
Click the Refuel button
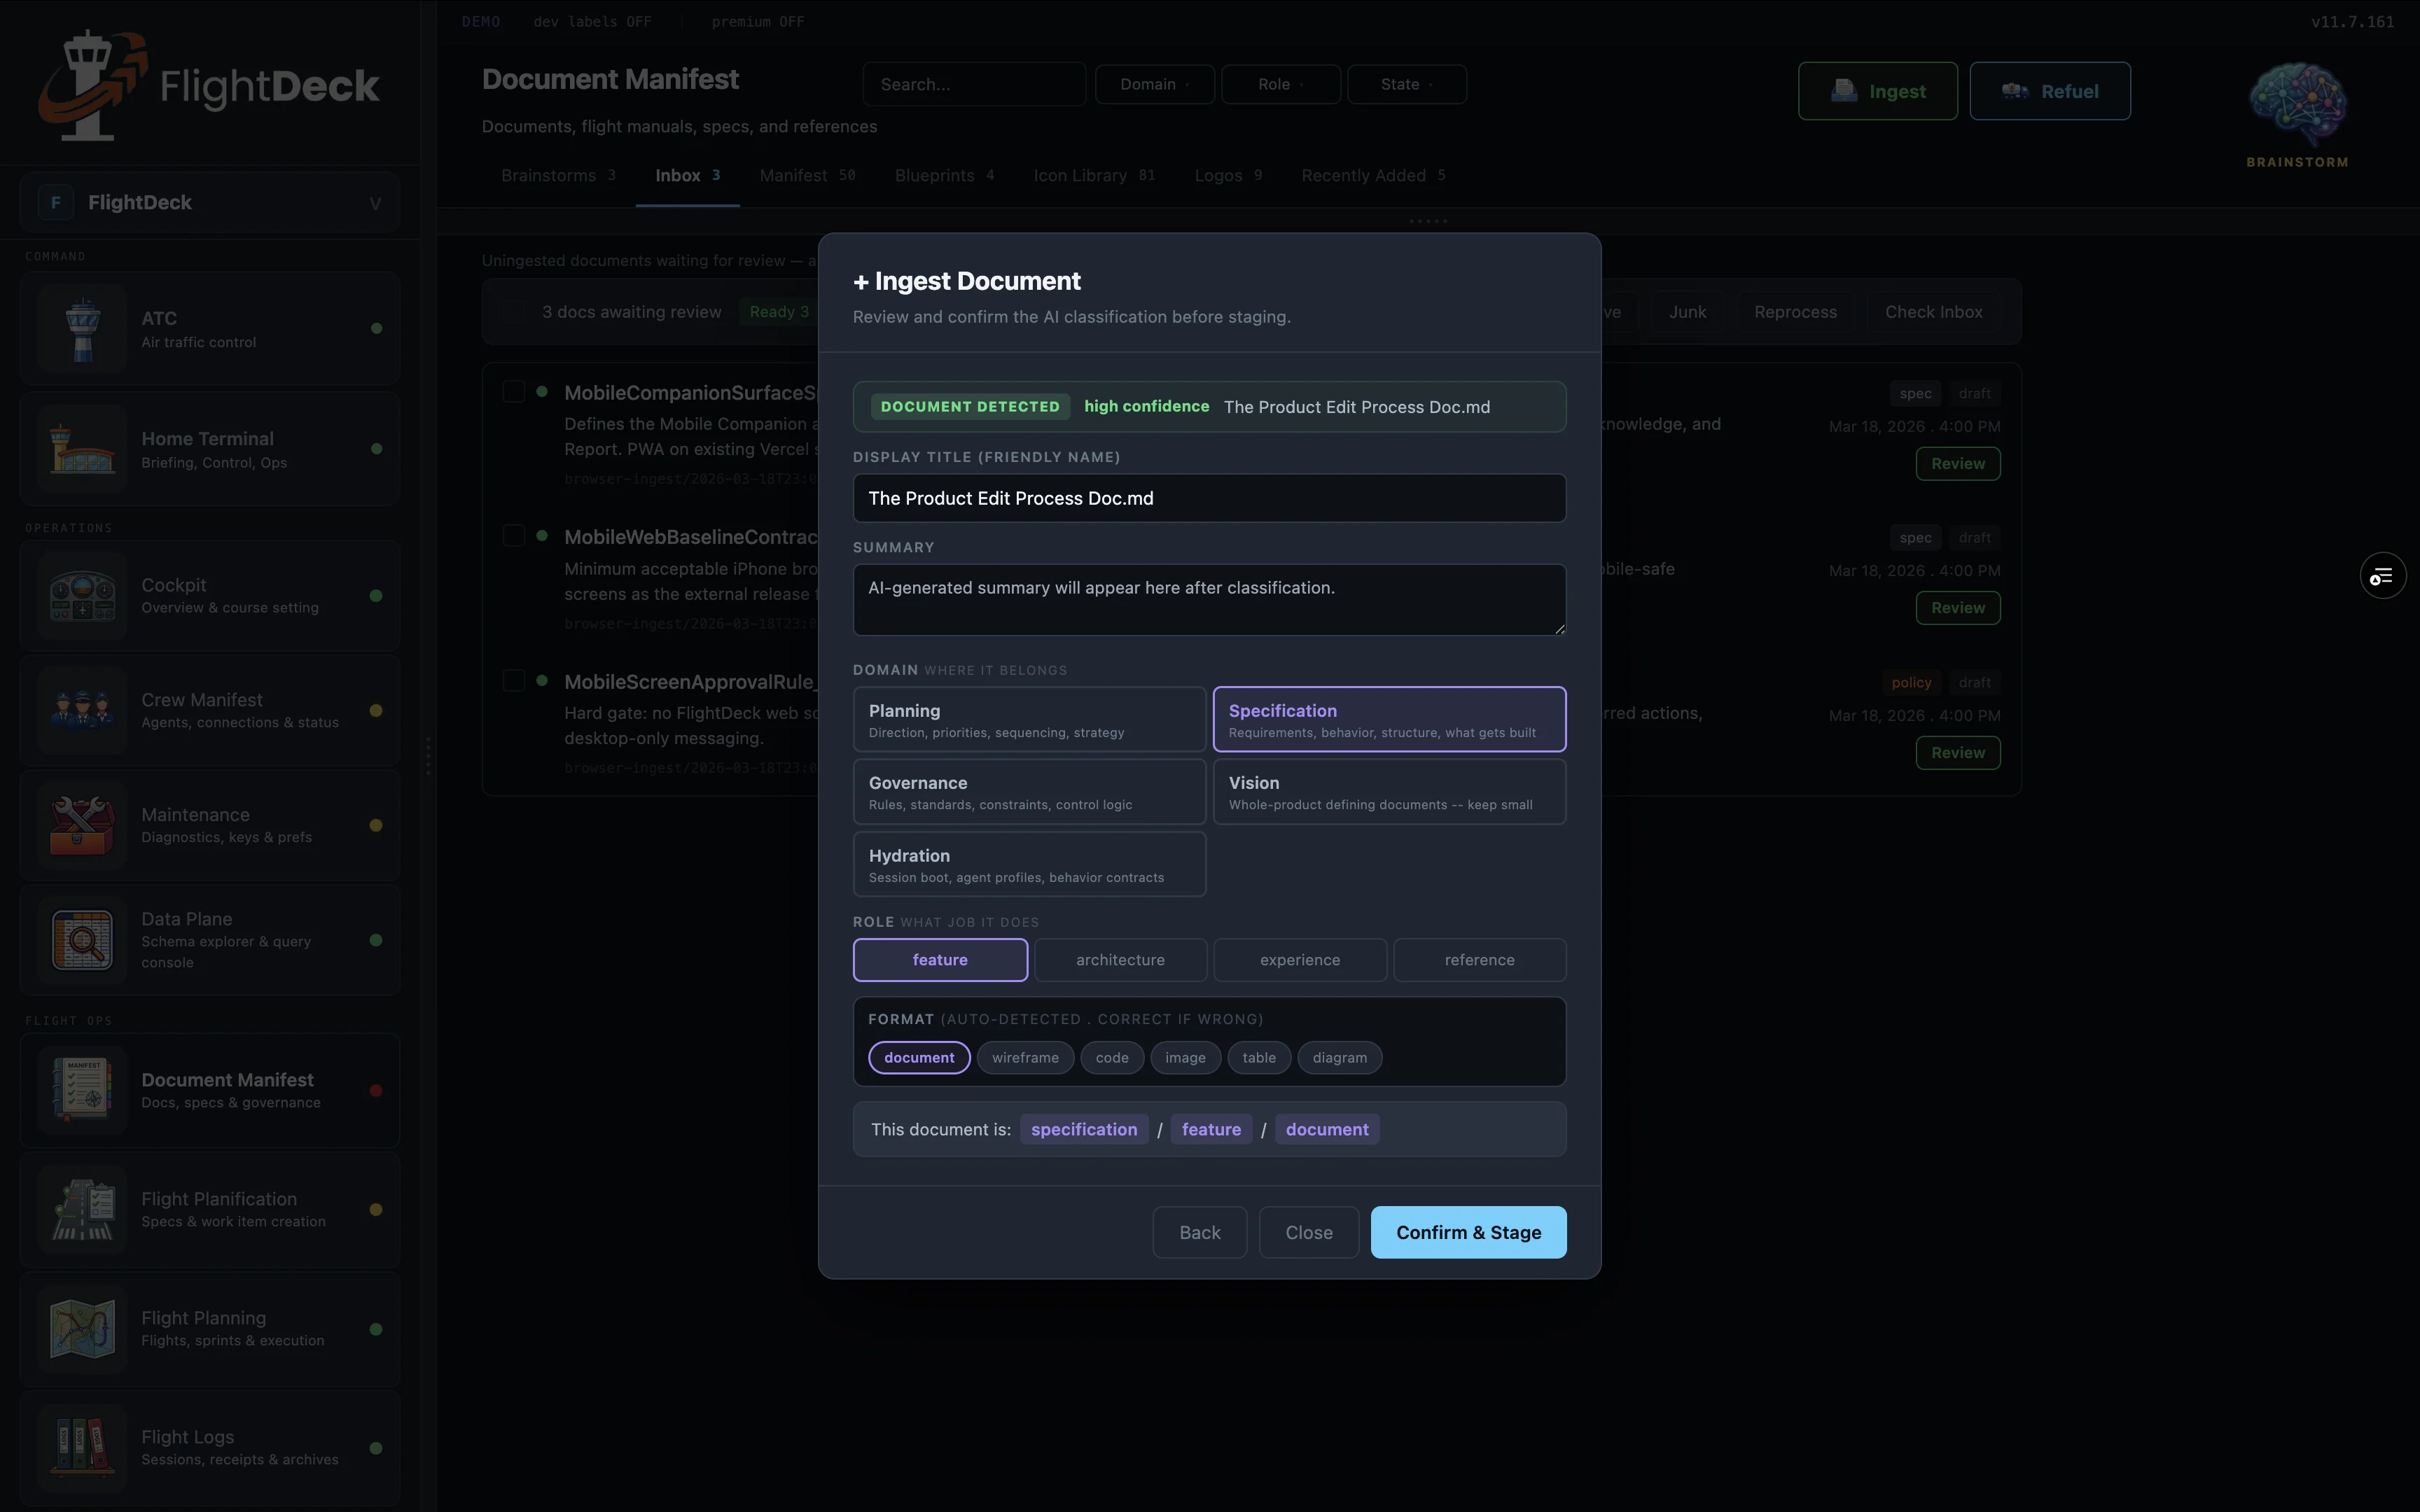[2049, 90]
